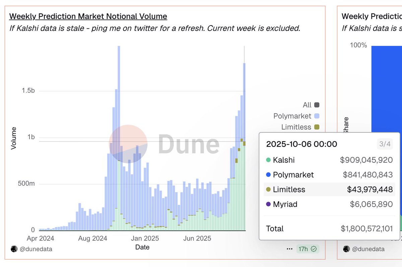Viewport: 402px width, 267px height.
Task: Click the dunedata avatar icon in the right panel
Action: click(346, 249)
